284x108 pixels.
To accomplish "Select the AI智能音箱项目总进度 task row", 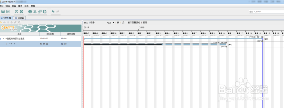I will click(x=41, y=38).
